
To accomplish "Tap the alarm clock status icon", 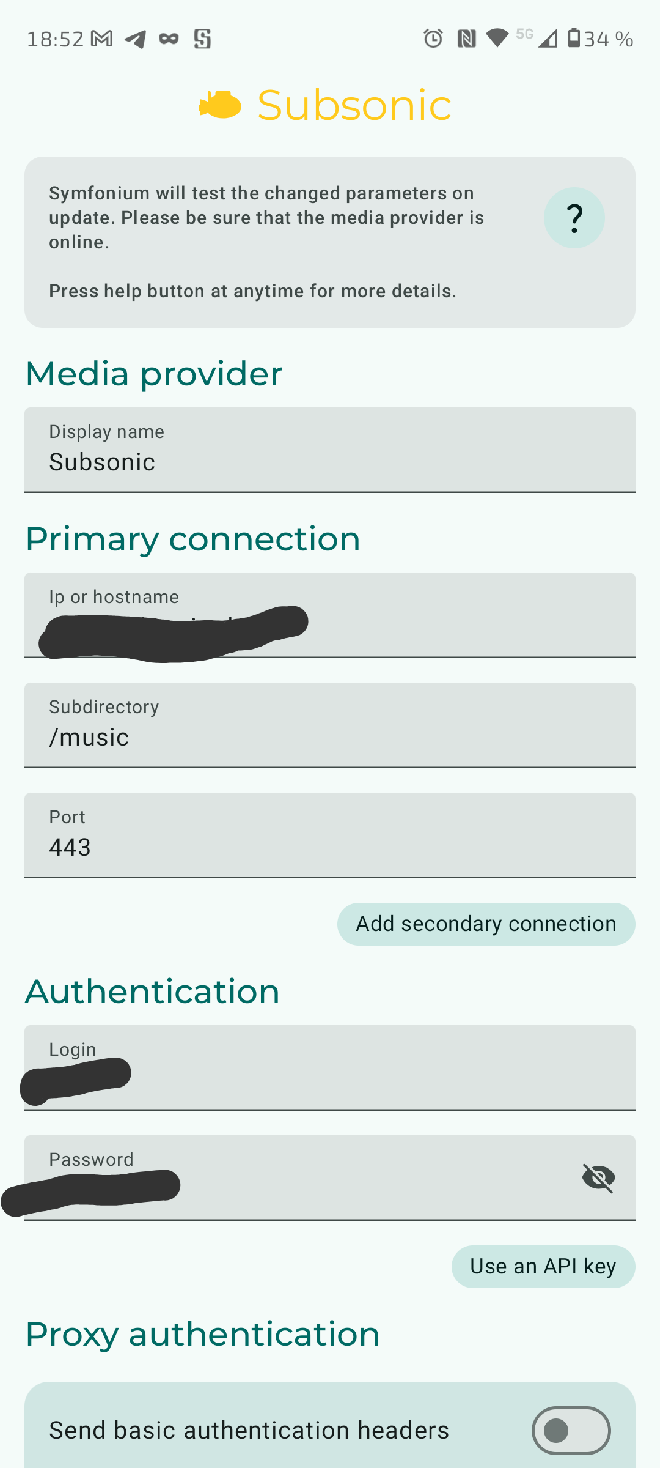I will [x=433, y=39].
